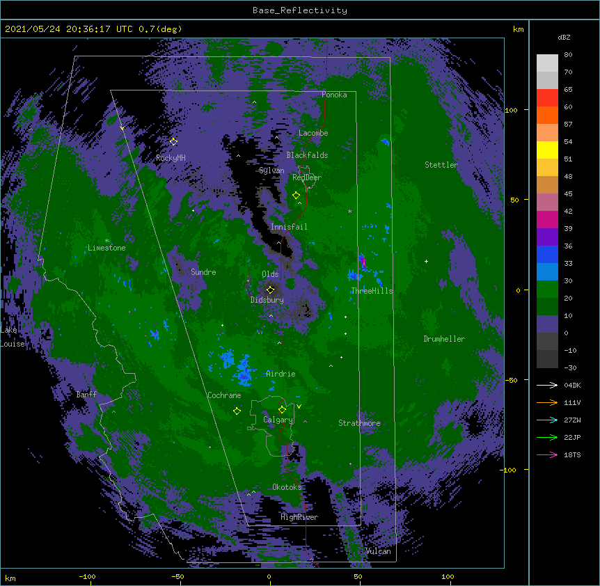
Task: Click the Airdrie city label
Action: click(281, 374)
